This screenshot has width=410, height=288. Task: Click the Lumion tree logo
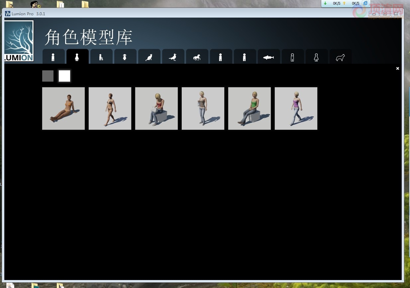[19, 41]
